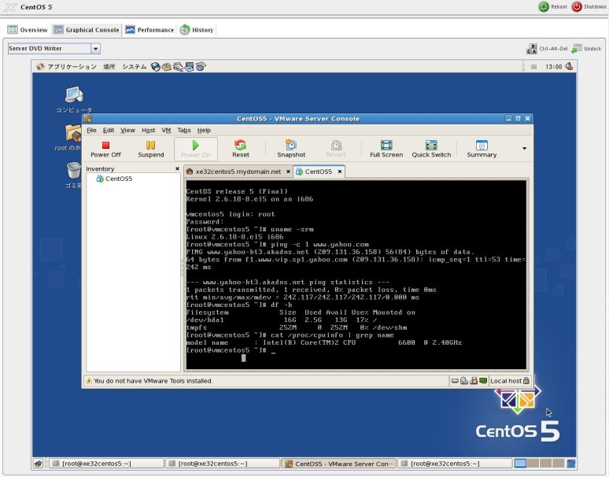Send Ctrl-Alt-Del to the guest
This screenshot has height=477, width=609.
point(547,49)
